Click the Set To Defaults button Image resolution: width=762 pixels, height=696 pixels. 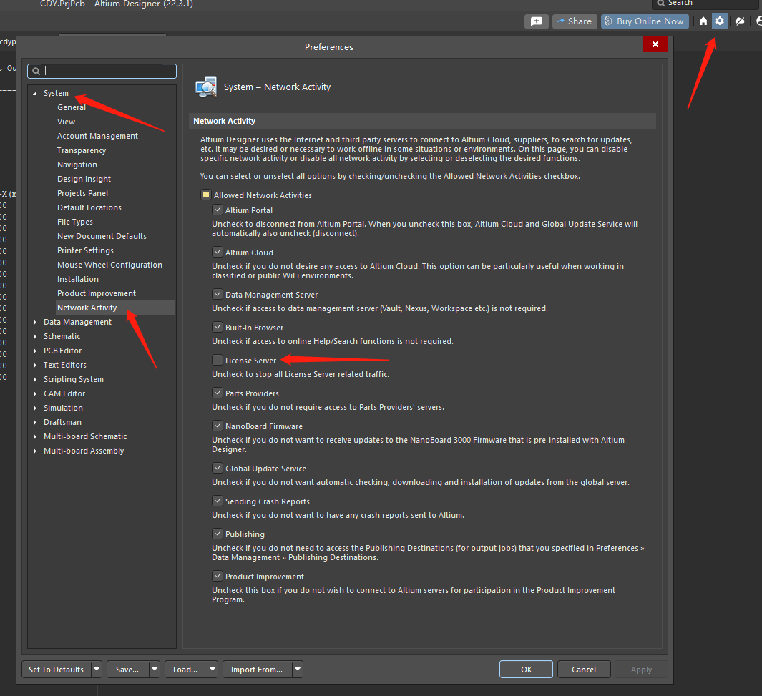click(x=57, y=670)
